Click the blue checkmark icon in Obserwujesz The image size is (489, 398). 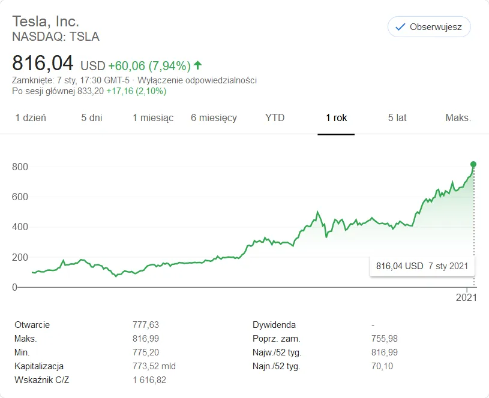[x=400, y=27]
